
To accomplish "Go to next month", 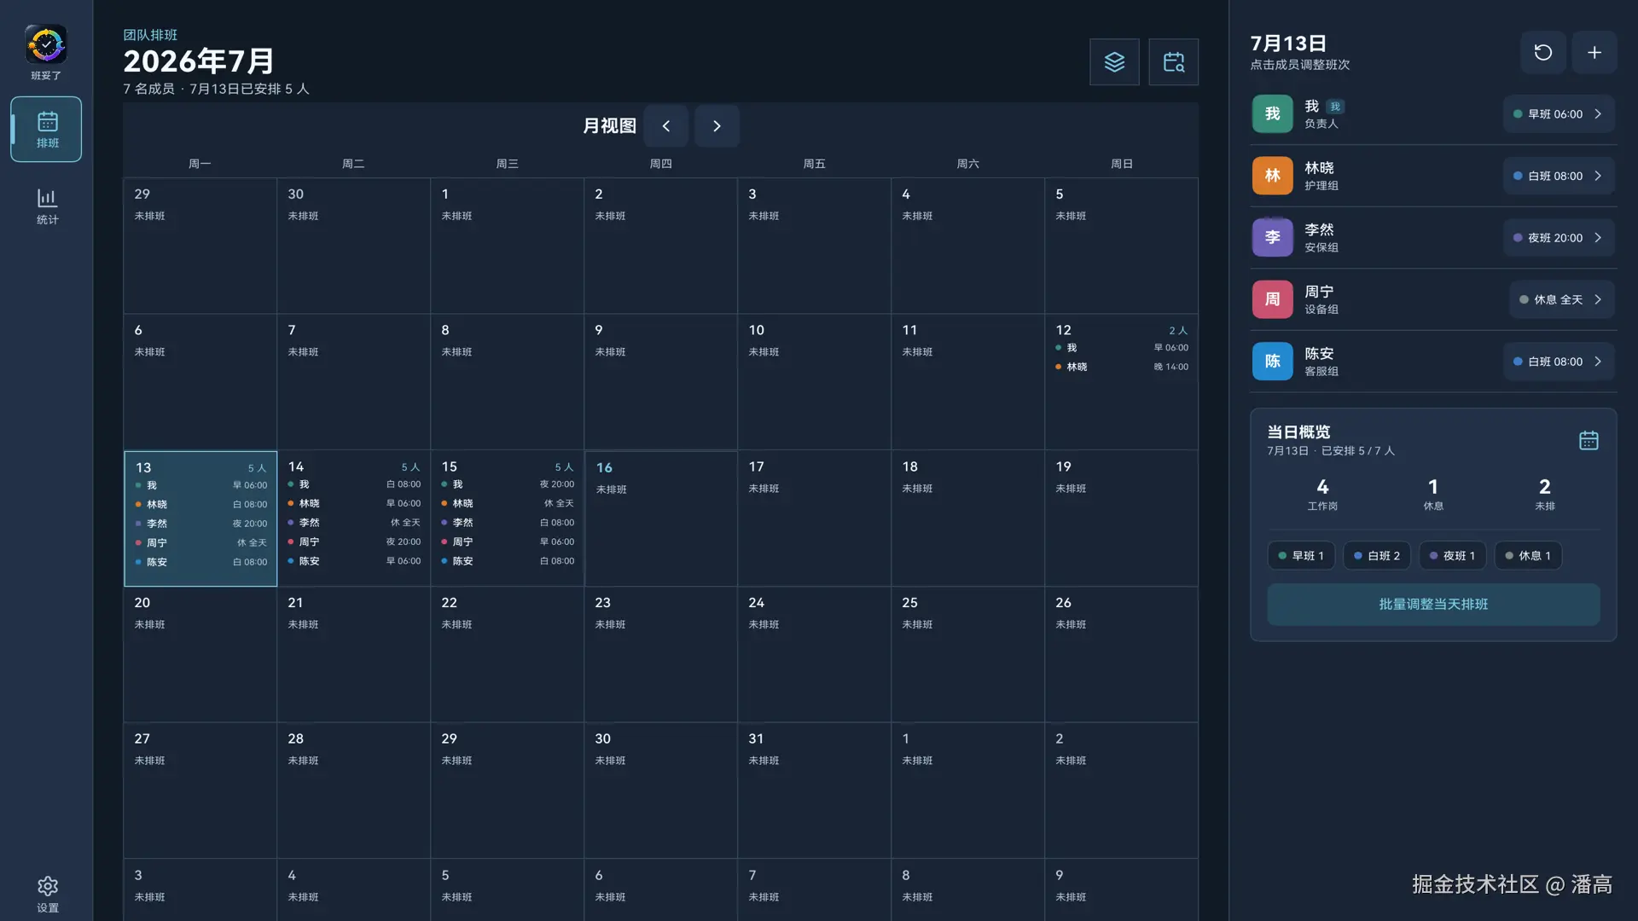I will 717,126.
